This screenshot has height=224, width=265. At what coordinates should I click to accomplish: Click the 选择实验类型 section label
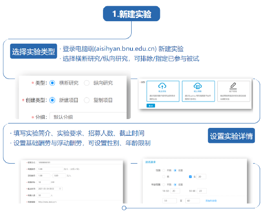pos(33,50)
